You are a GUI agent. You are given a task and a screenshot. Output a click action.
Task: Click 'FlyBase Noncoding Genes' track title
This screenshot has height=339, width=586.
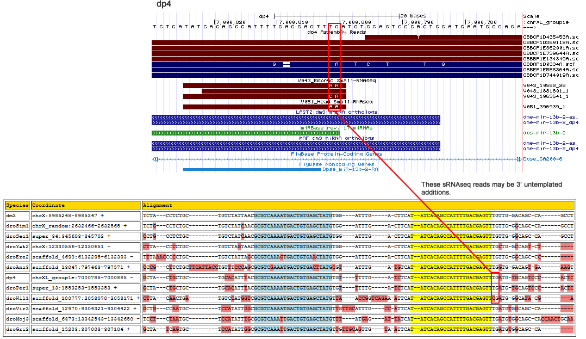click(336, 164)
